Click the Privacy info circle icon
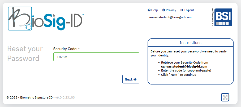Image resolution: width=241 pixels, height=107 pixels. [x=164, y=10]
